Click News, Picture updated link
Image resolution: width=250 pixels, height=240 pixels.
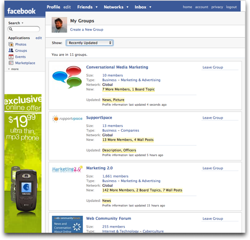113,100
